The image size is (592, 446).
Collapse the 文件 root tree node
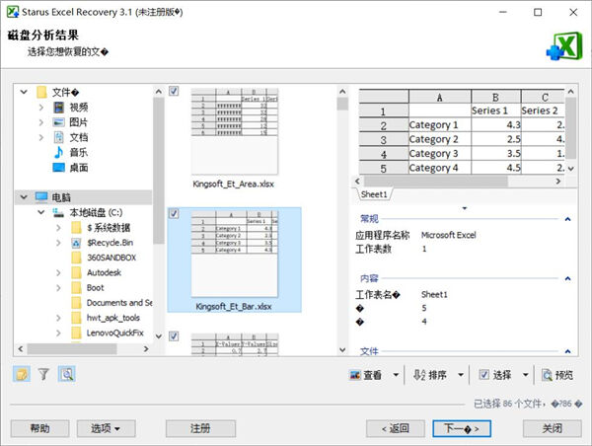point(24,92)
